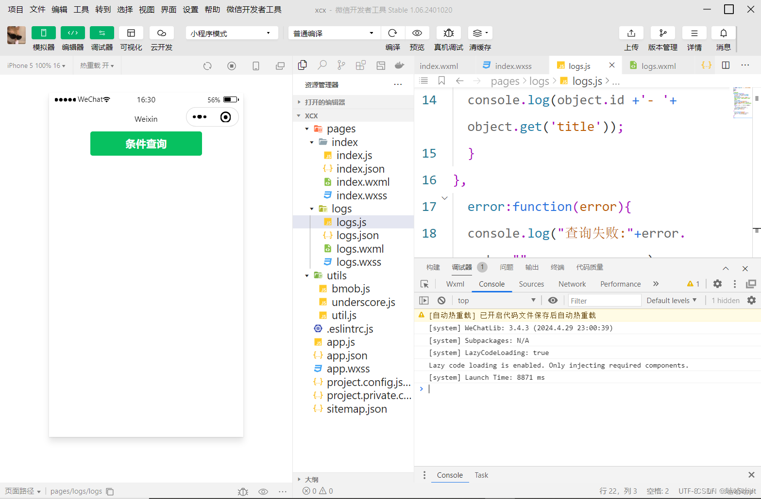Open the explorer files icon
Image resolution: width=761 pixels, height=499 pixels.
[x=303, y=65]
